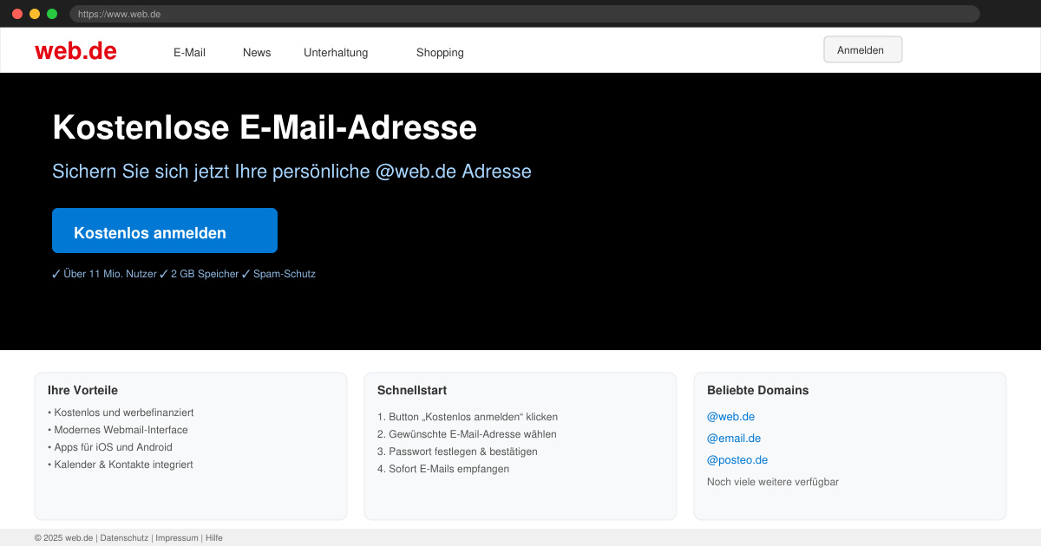
Task: Click step 1 Button Kostenlos anmelden klicken
Action: click(x=468, y=417)
